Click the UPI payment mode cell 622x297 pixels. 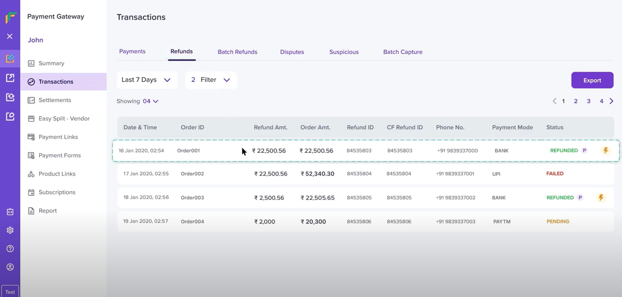[x=496, y=174]
